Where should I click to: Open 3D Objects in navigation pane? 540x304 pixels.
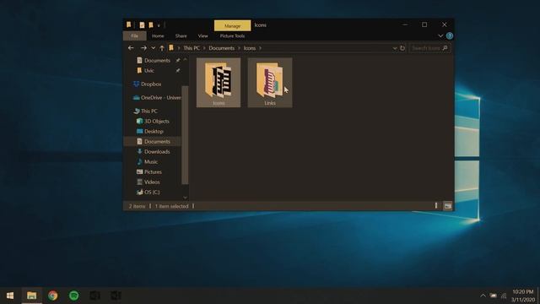[156, 121]
